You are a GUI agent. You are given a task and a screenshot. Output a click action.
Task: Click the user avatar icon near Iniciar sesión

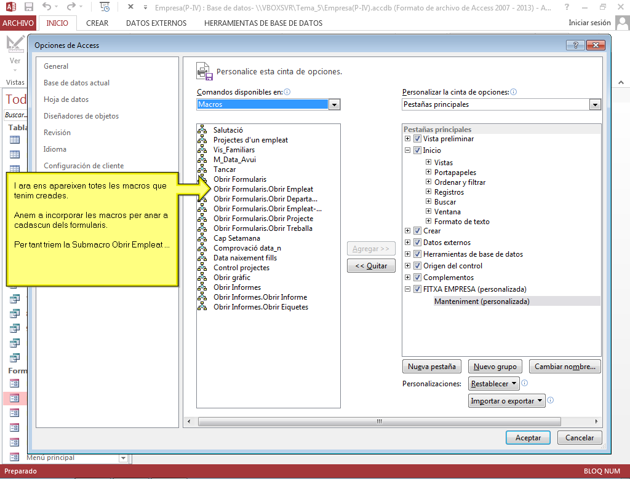[622, 23]
